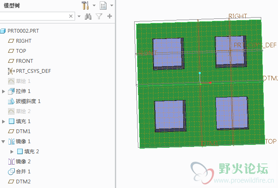
Task: Select 填充 1 in the tree
Action: (23, 121)
